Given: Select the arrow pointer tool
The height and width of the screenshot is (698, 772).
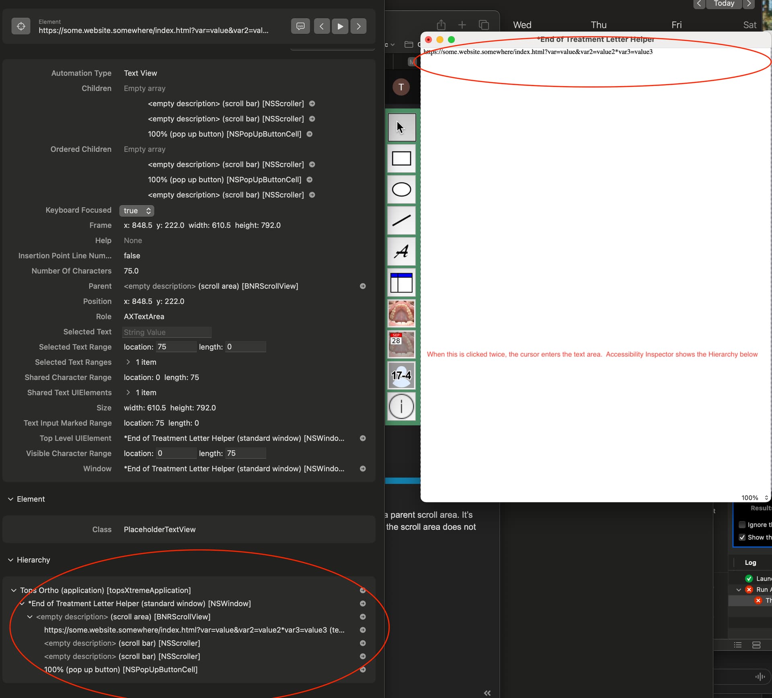Looking at the screenshot, I should 401,128.
